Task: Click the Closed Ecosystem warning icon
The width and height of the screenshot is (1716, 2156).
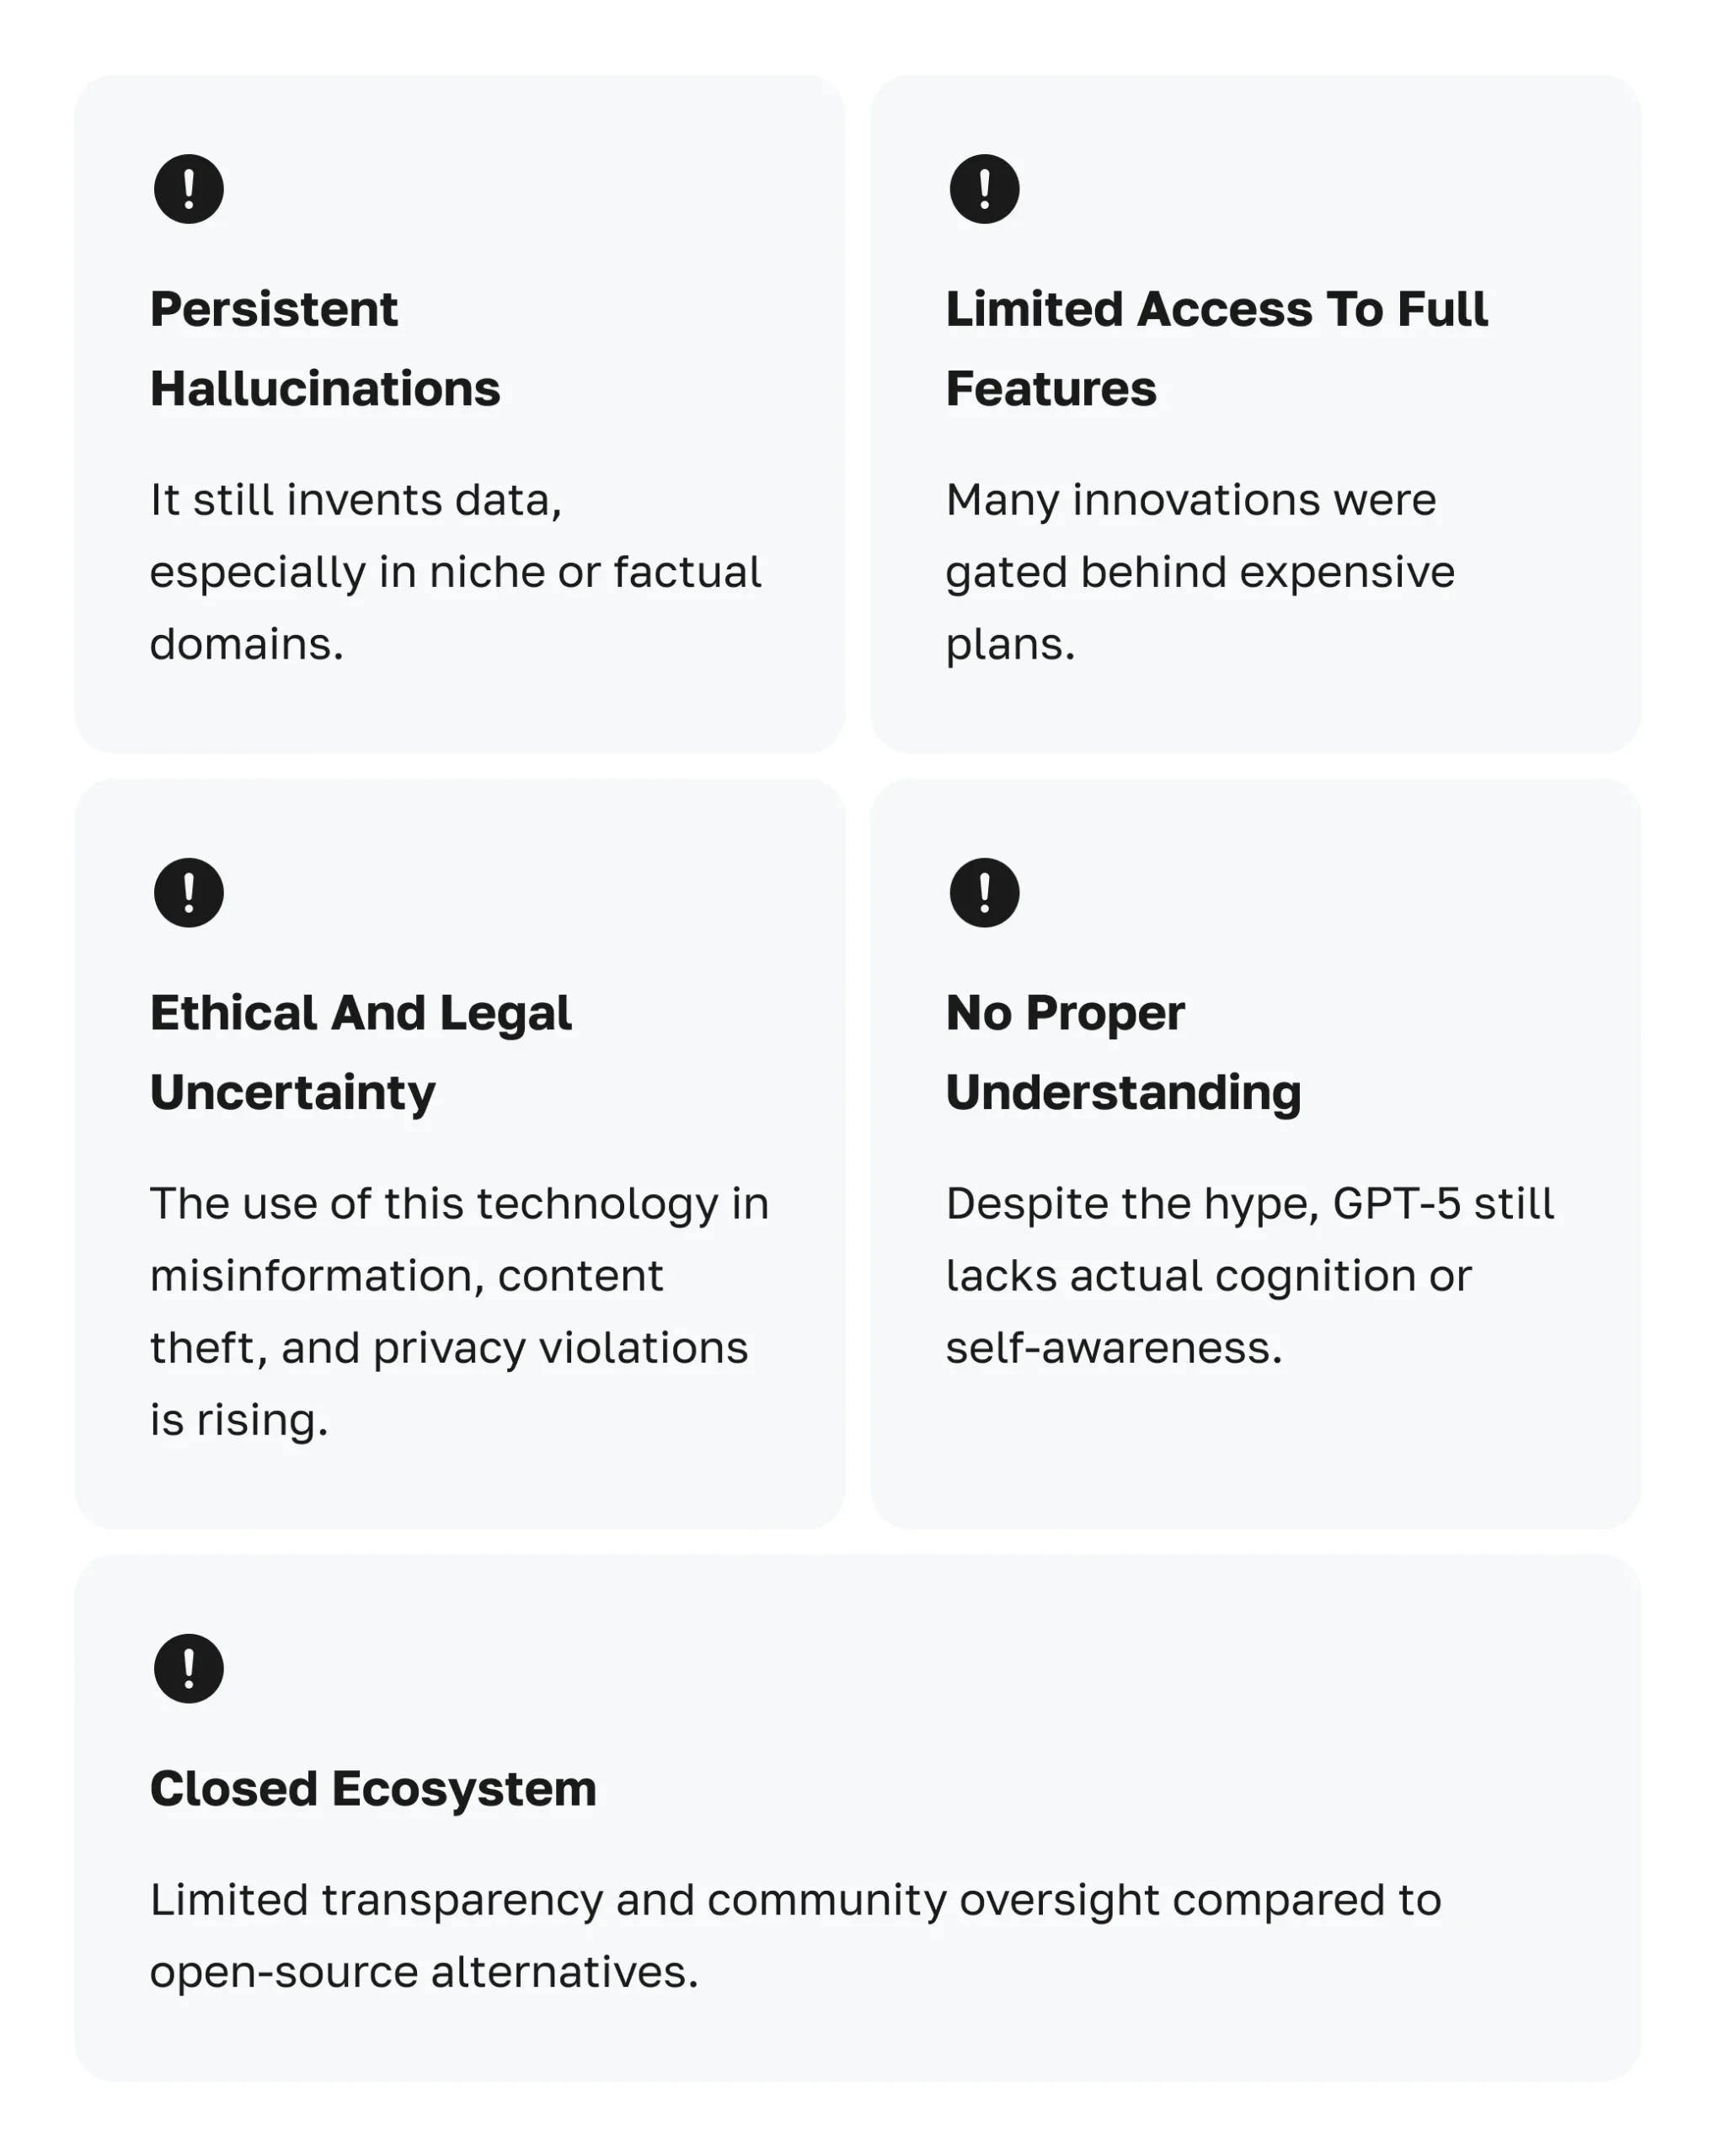Action: tap(188, 1668)
